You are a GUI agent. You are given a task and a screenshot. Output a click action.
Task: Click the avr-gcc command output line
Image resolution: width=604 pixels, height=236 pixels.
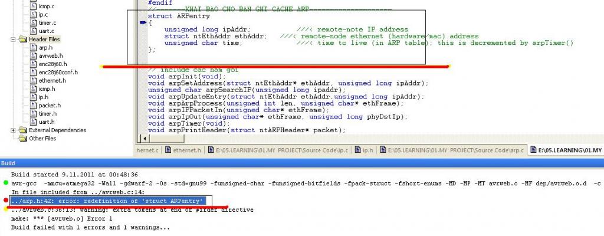[x=306, y=183]
